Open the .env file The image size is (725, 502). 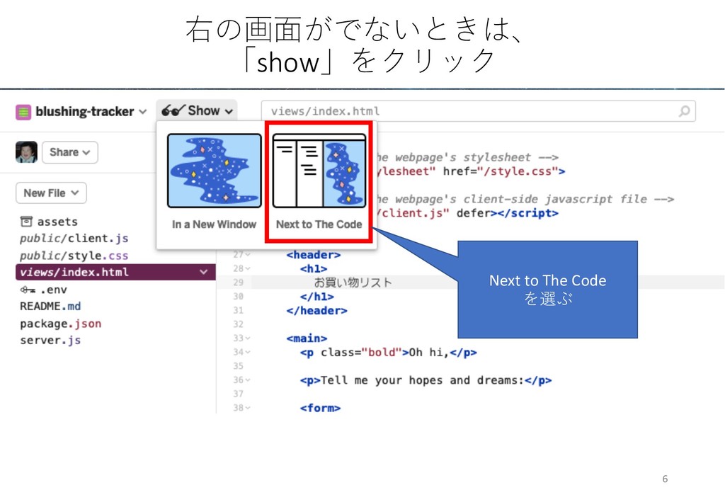tap(54, 290)
